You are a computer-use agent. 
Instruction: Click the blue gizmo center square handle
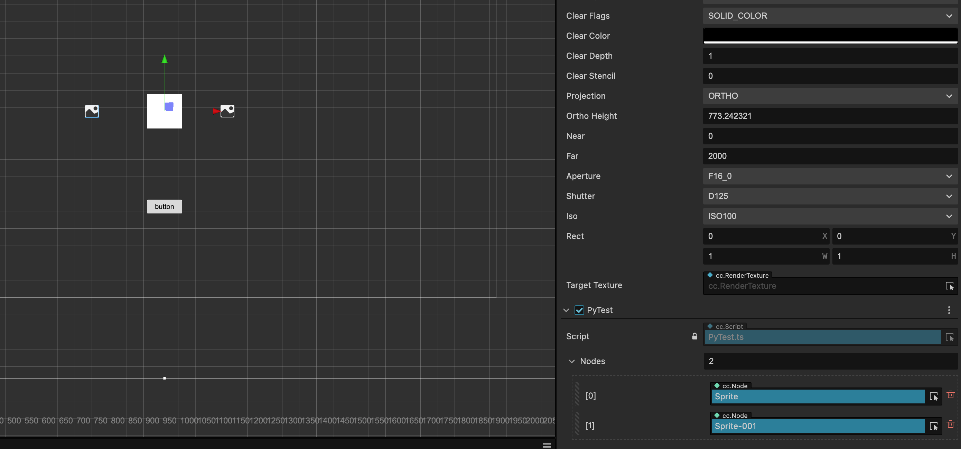(x=169, y=107)
